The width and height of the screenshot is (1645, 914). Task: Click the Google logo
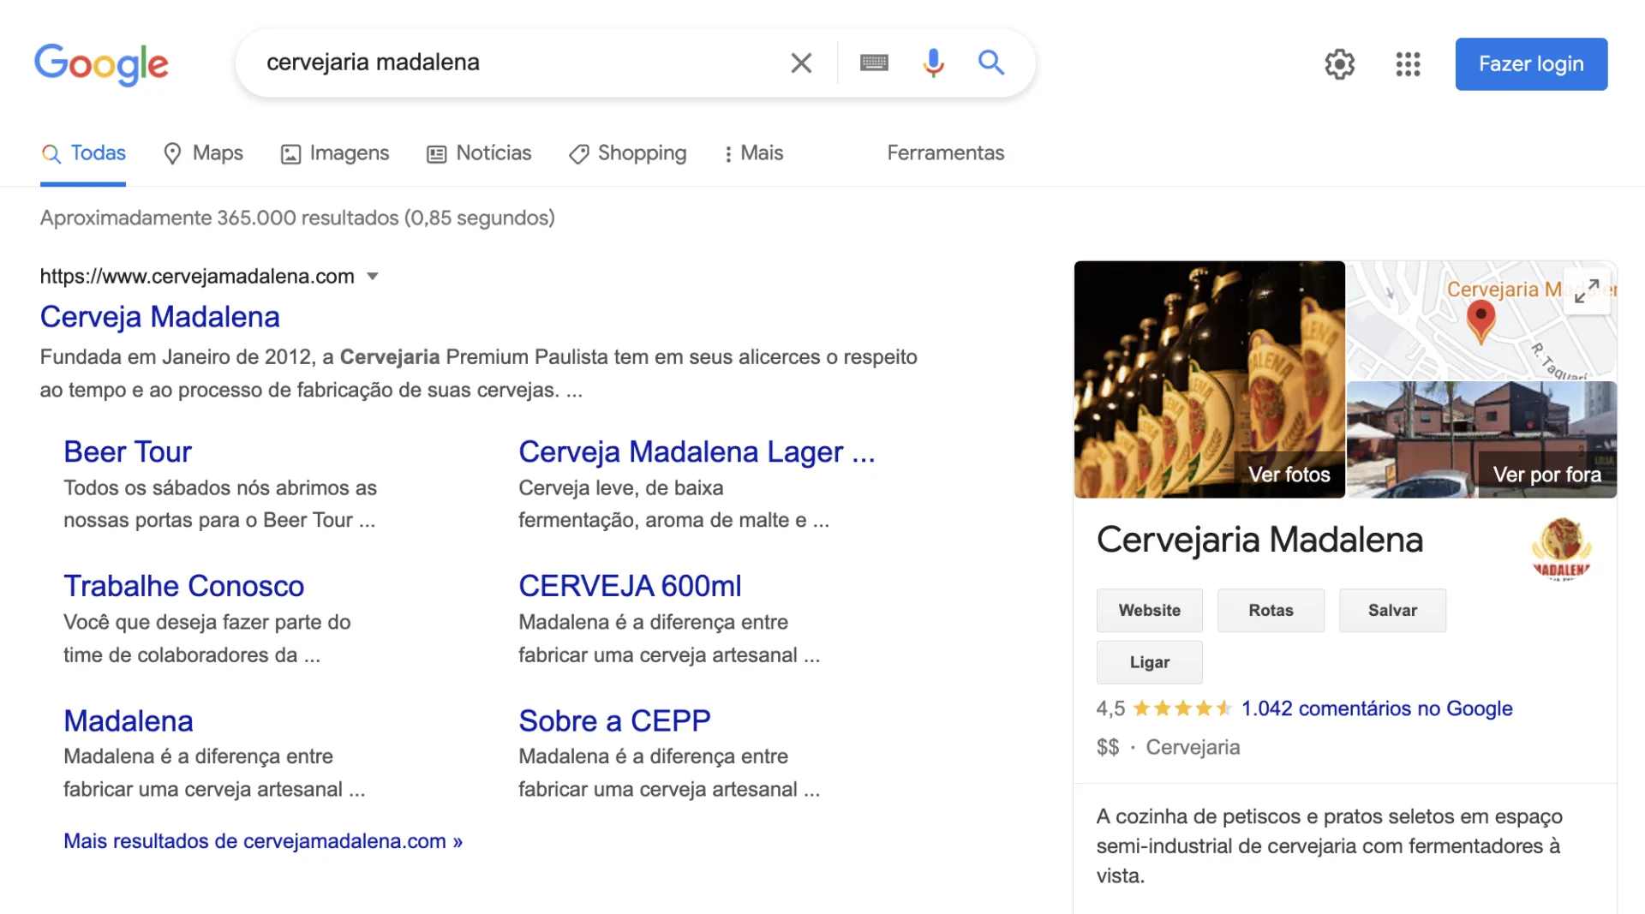click(x=101, y=64)
